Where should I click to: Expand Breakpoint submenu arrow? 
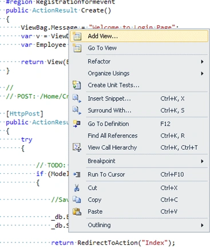point(202,161)
